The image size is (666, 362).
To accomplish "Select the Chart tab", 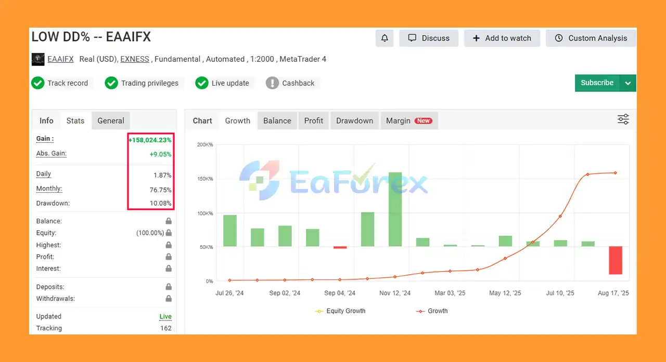I will click(202, 120).
